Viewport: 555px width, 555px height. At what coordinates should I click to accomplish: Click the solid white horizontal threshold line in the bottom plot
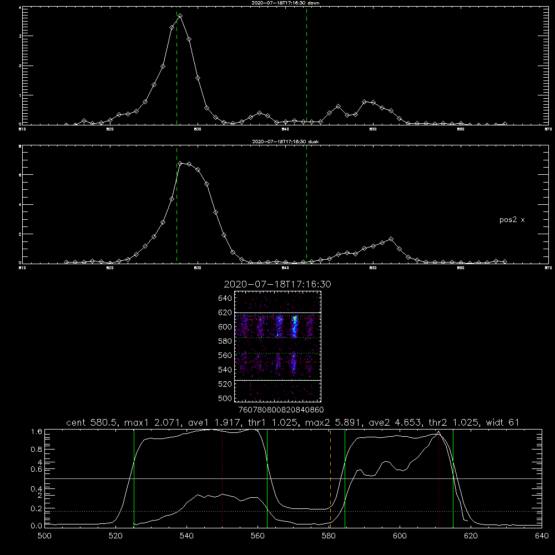coord(293,479)
